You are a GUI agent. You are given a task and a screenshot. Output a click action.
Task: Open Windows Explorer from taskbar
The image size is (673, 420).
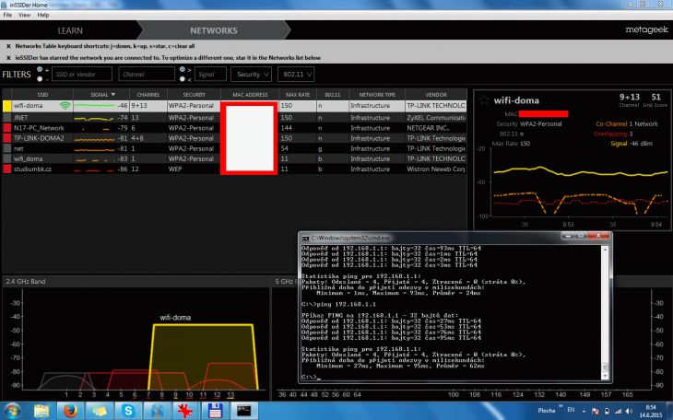(41, 411)
